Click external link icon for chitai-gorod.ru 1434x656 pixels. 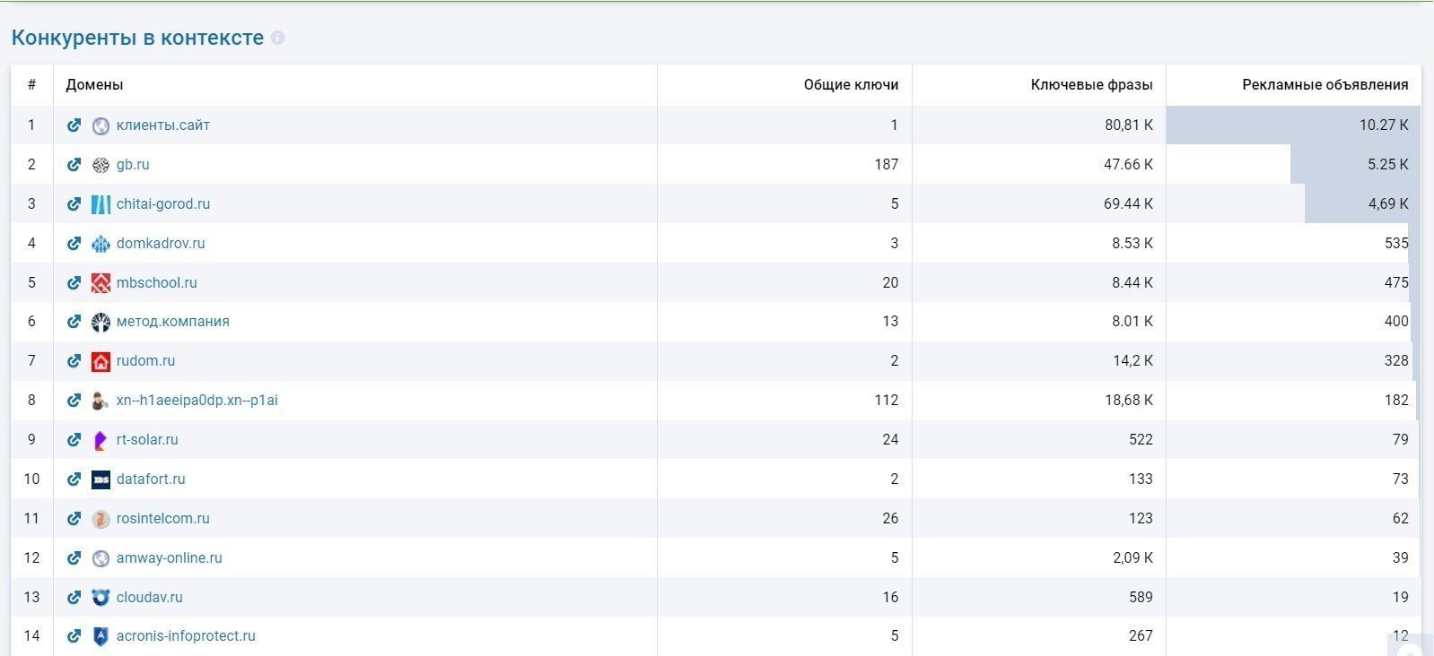tap(74, 204)
